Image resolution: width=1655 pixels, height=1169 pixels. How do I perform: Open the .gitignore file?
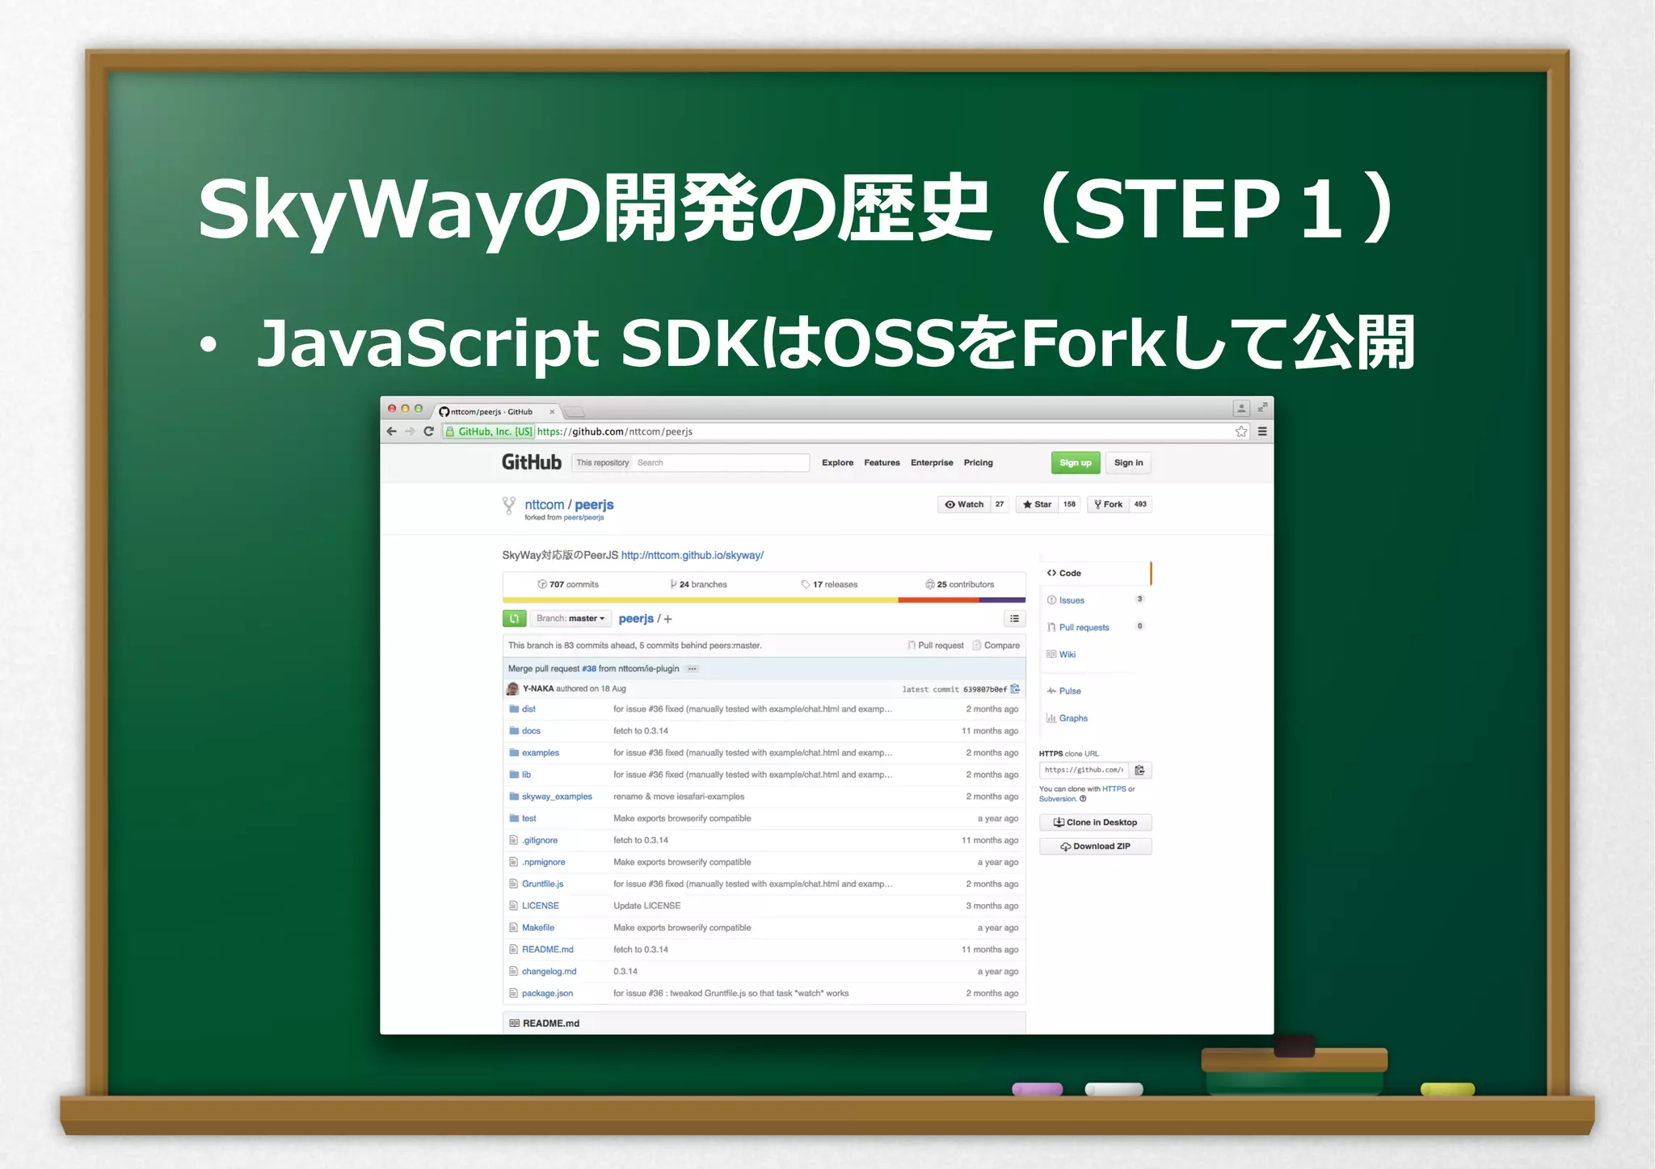[x=540, y=840]
